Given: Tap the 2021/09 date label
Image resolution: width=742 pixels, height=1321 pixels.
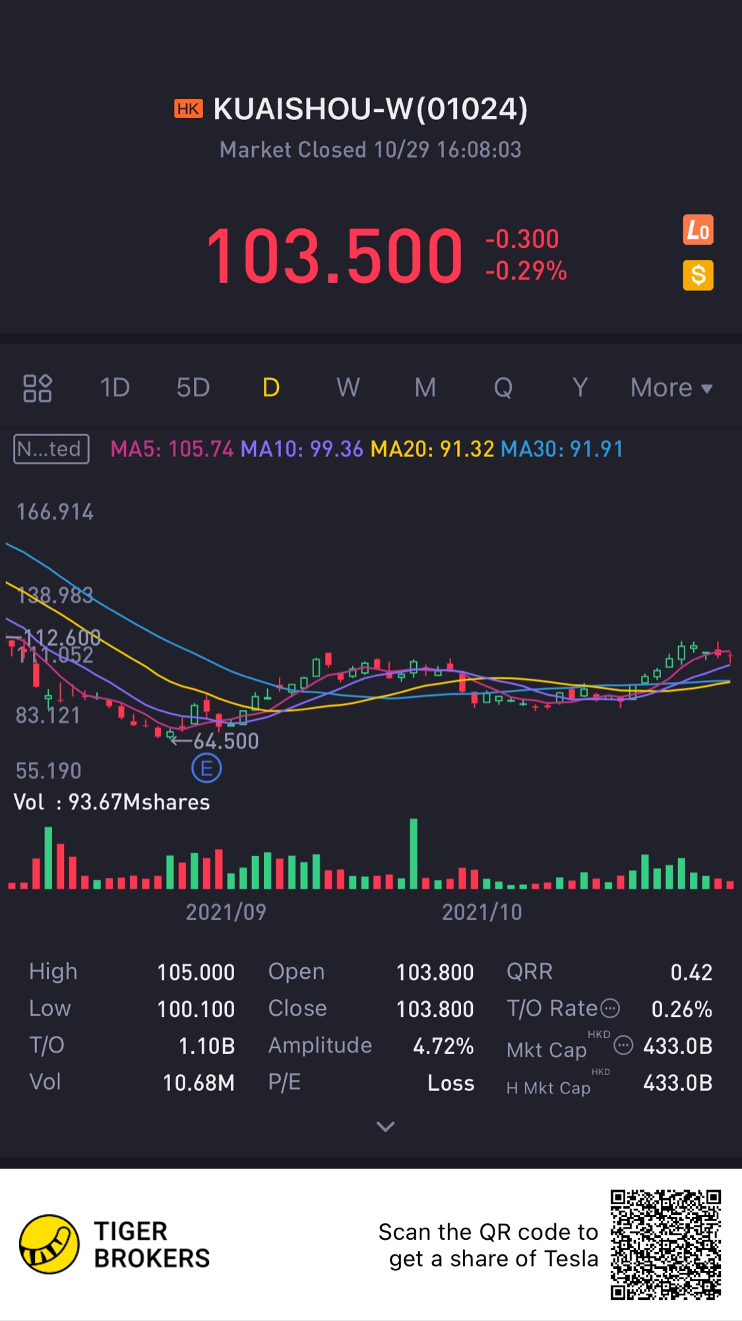Looking at the screenshot, I should 226,912.
